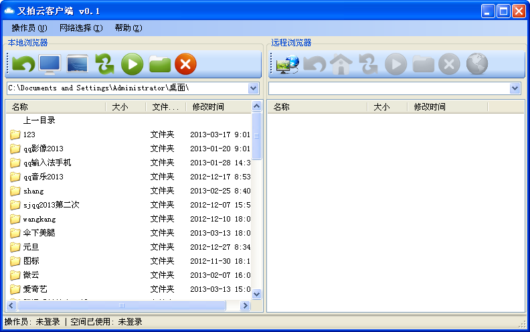The image size is (530, 332).
Task: Select the qq音乐2013 folder name
Action: pyautogui.click(x=43, y=177)
